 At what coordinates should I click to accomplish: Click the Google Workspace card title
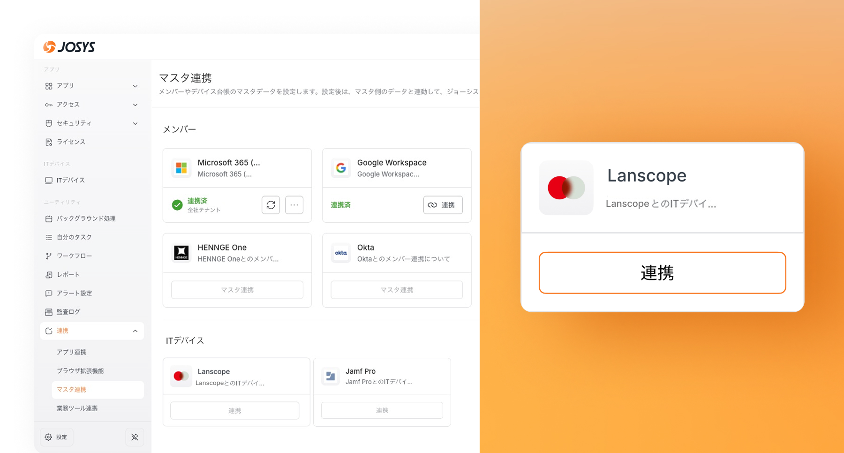pos(392,163)
